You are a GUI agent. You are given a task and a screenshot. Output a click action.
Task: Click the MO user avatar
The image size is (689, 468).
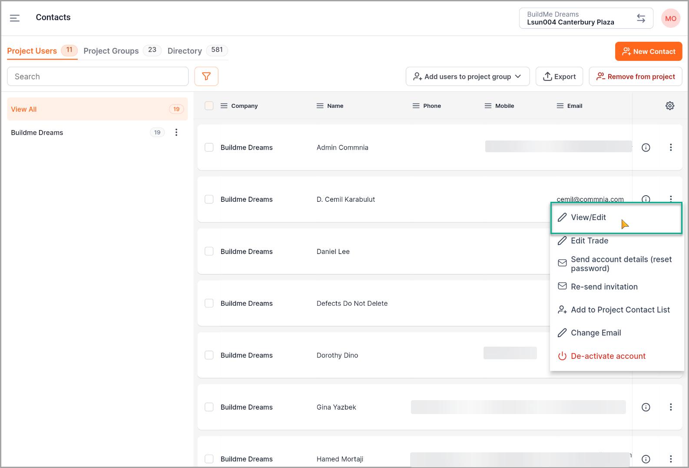pyautogui.click(x=670, y=18)
